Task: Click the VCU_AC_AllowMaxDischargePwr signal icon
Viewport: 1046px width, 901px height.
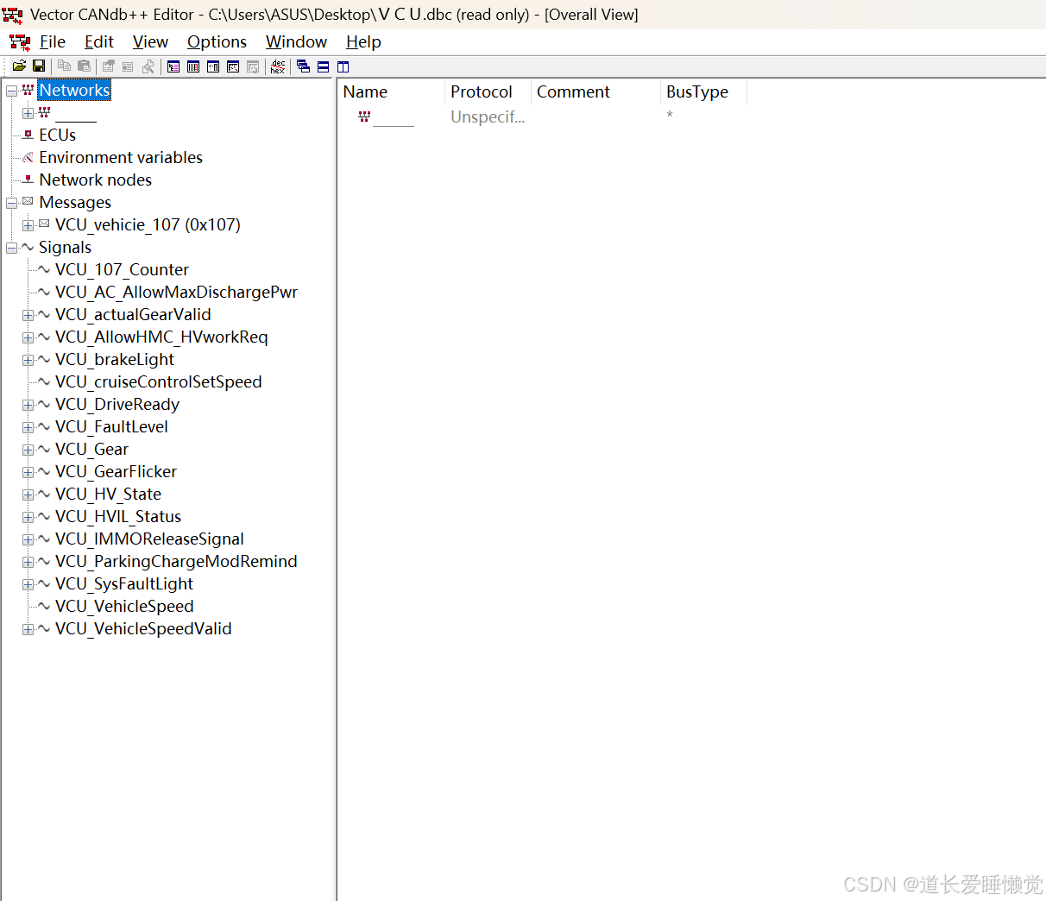Action: pos(44,292)
